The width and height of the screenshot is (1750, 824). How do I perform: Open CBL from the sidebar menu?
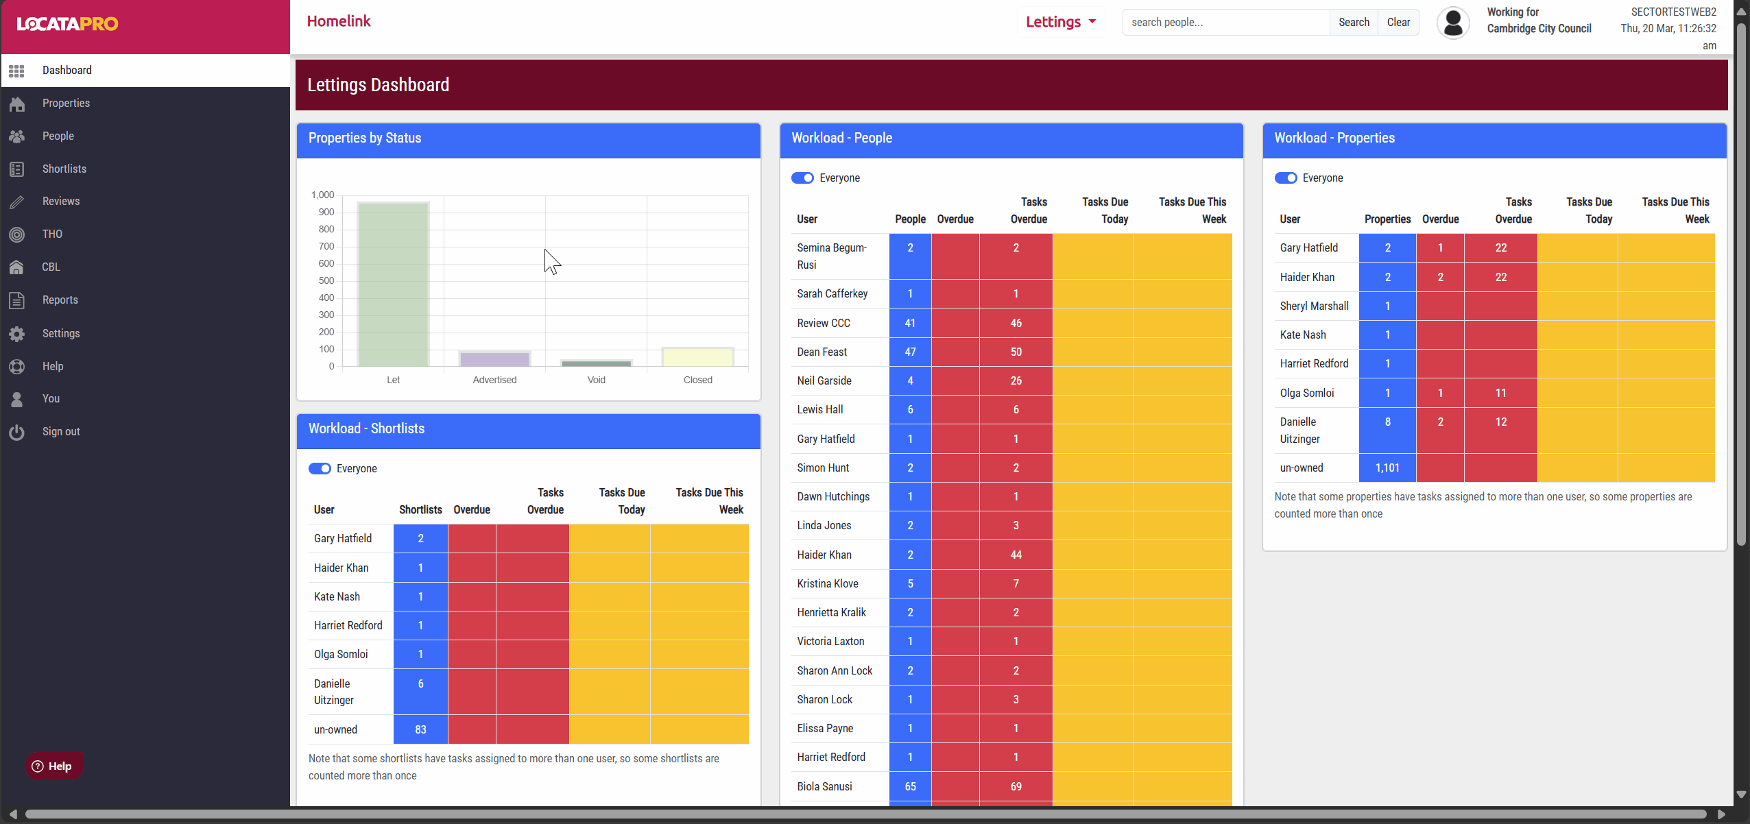[x=51, y=267]
